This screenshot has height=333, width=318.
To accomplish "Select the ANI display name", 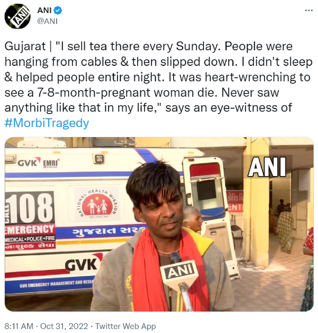I will [45, 11].
